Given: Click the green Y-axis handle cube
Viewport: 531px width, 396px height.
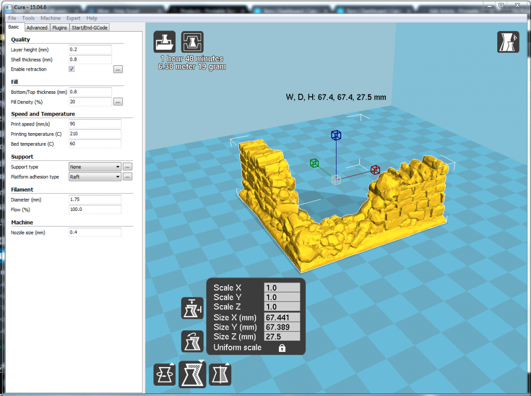Looking at the screenshot, I should 314,163.
